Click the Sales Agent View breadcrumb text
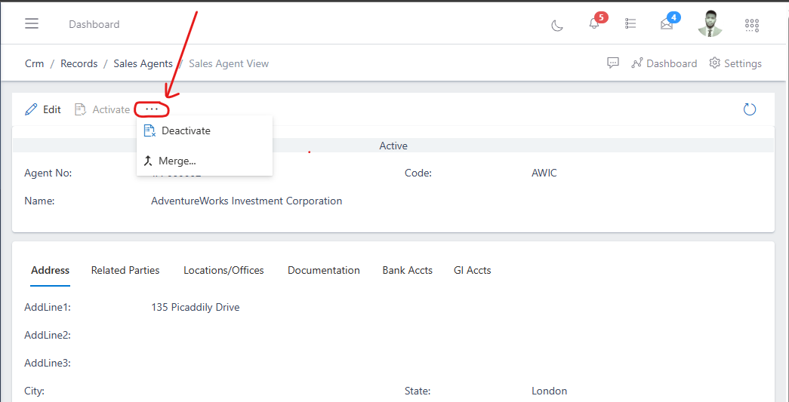Image resolution: width=789 pixels, height=402 pixels. [229, 63]
